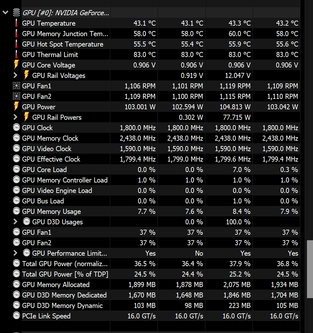
Task: Click lightning bolt icon beside GPU Core Voltage
Action: pyautogui.click(x=16, y=65)
